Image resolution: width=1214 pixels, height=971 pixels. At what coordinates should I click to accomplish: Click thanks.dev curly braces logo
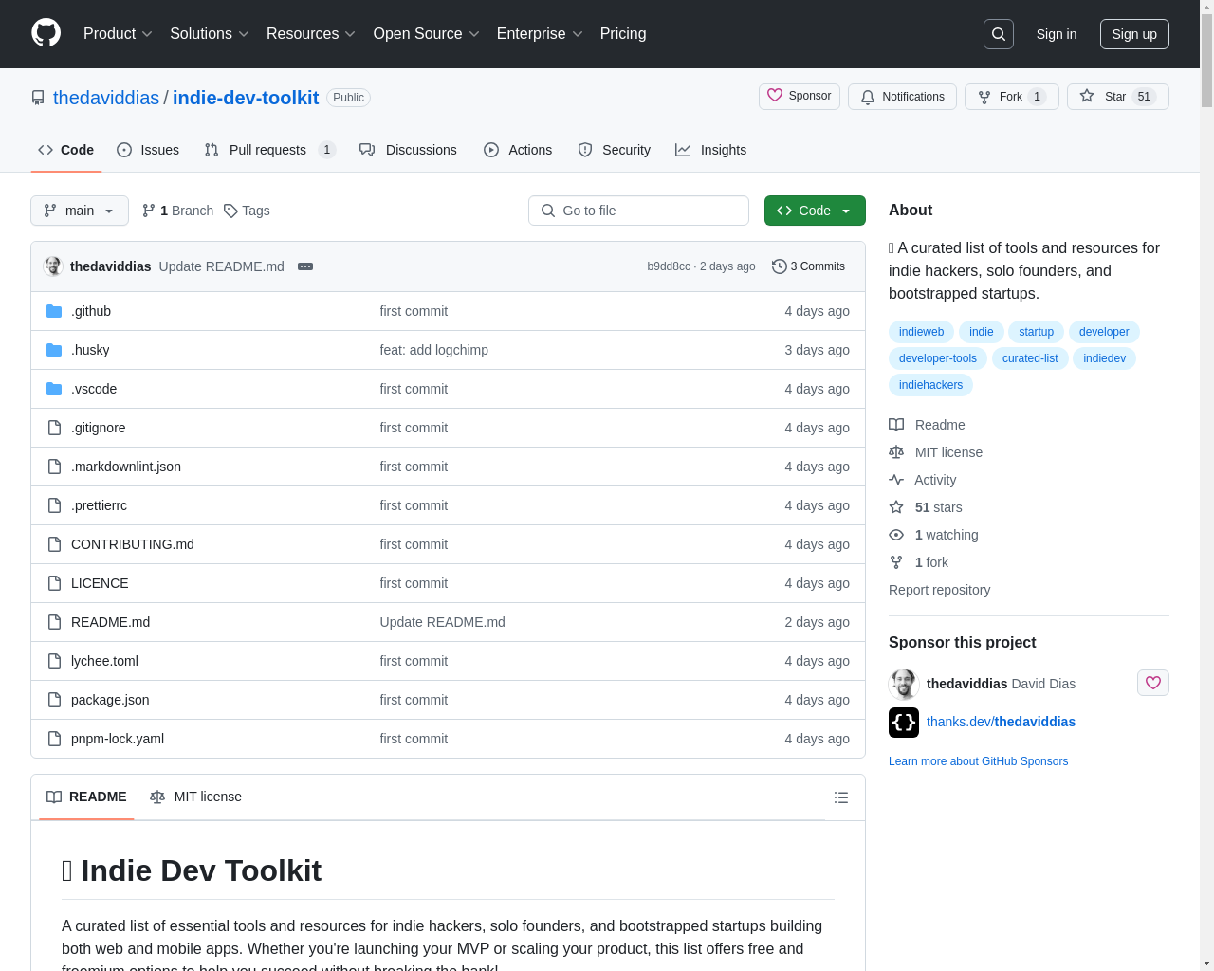(904, 723)
